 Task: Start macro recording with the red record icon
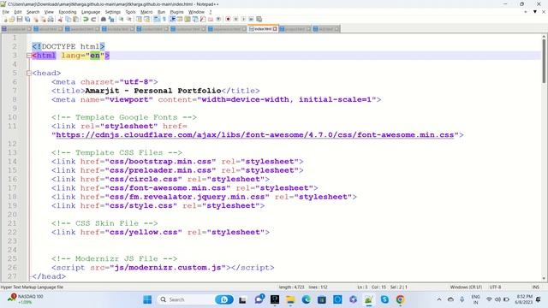(228, 19)
